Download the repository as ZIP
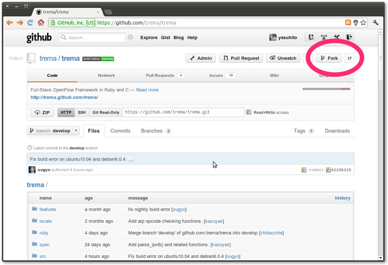The width and height of the screenshot is (388, 265). tap(42, 112)
